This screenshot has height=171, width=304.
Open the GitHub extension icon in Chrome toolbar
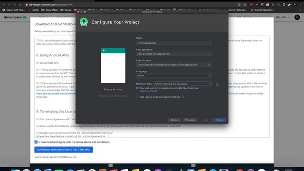284,4
